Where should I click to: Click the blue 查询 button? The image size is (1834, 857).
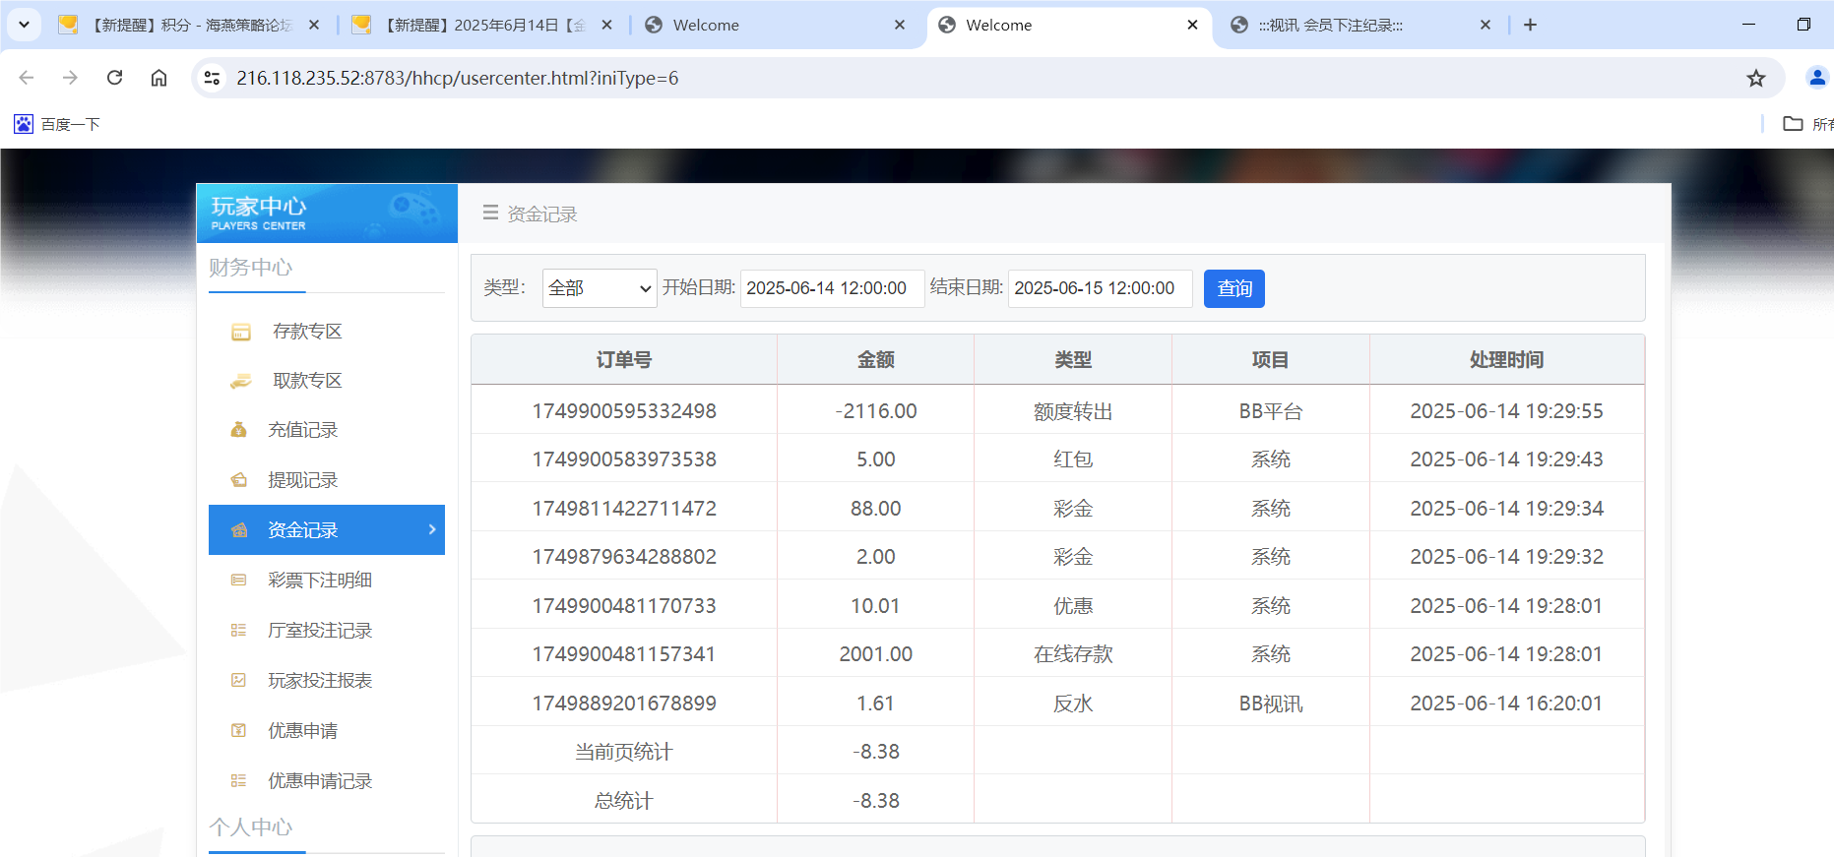point(1233,288)
